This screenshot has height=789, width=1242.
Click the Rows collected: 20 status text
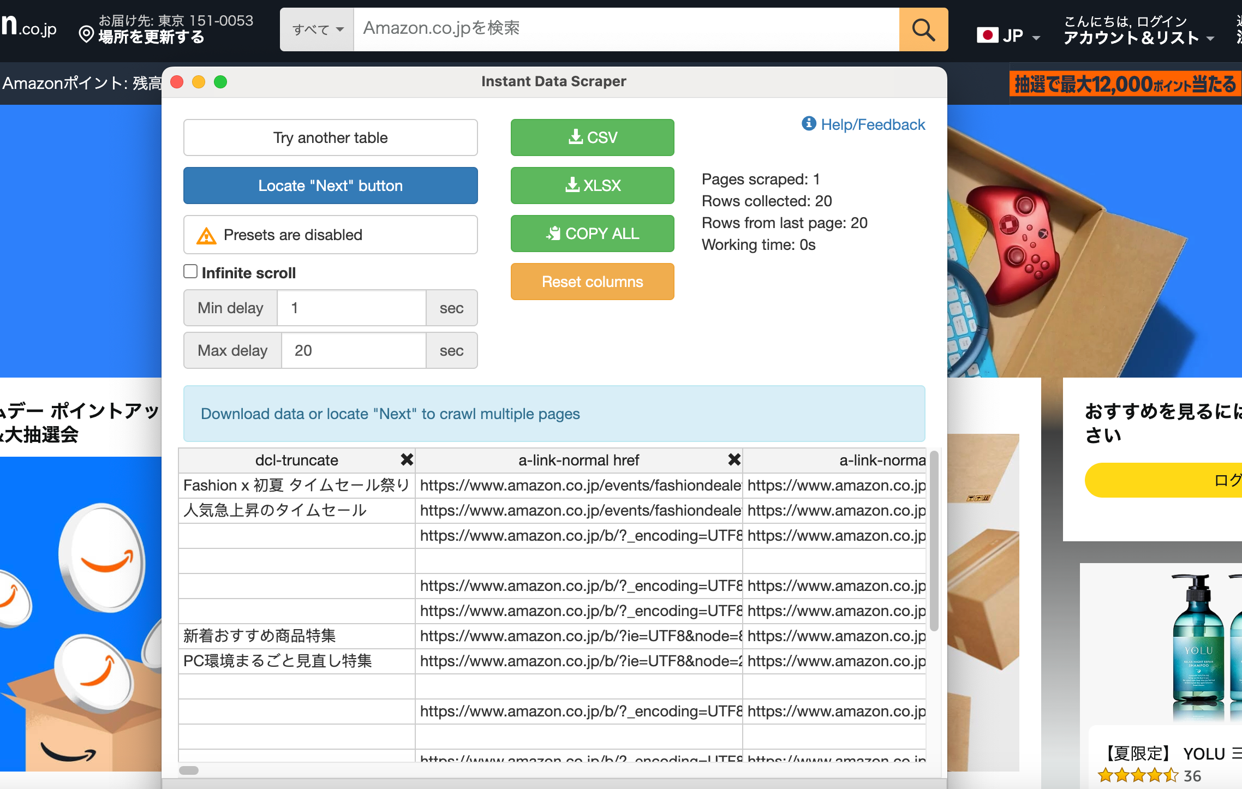point(767,201)
